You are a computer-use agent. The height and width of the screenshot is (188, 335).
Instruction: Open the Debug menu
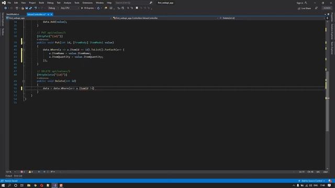tap(50, 3)
